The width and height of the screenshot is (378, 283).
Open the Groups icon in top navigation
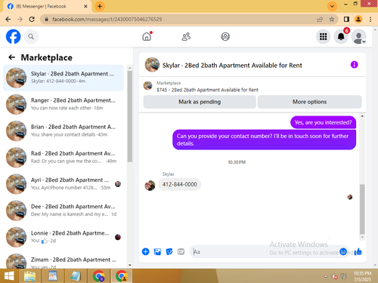(225, 37)
